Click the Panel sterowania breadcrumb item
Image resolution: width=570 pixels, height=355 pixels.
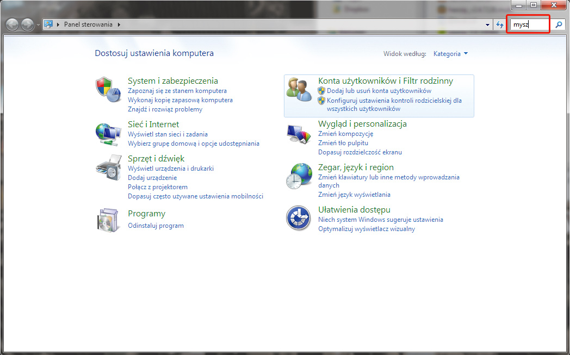89,24
